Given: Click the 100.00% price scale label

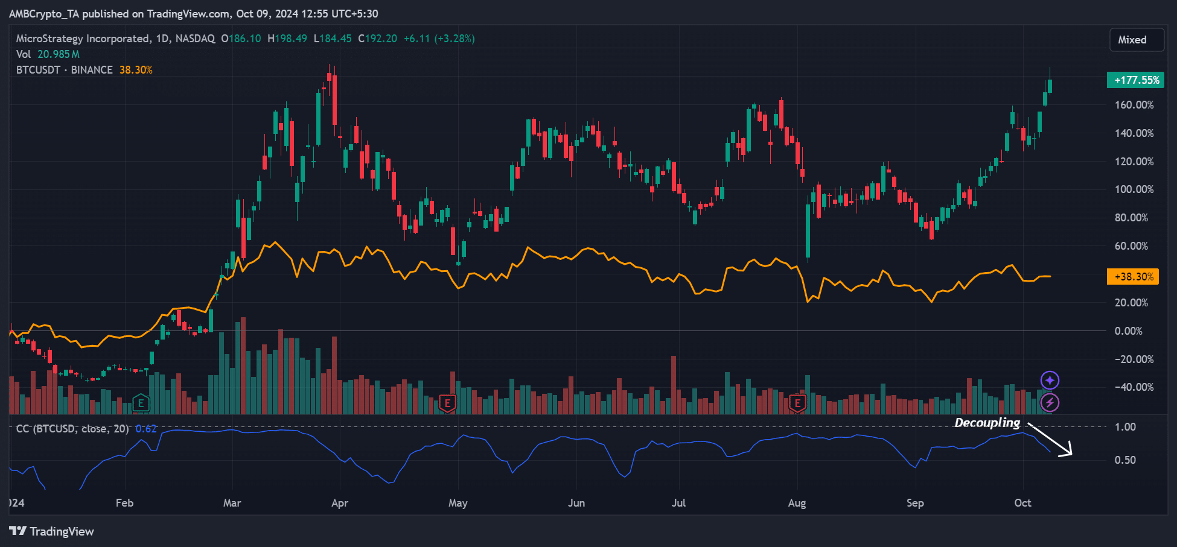Looking at the screenshot, I should pyautogui.click(x=1134, y=189).
